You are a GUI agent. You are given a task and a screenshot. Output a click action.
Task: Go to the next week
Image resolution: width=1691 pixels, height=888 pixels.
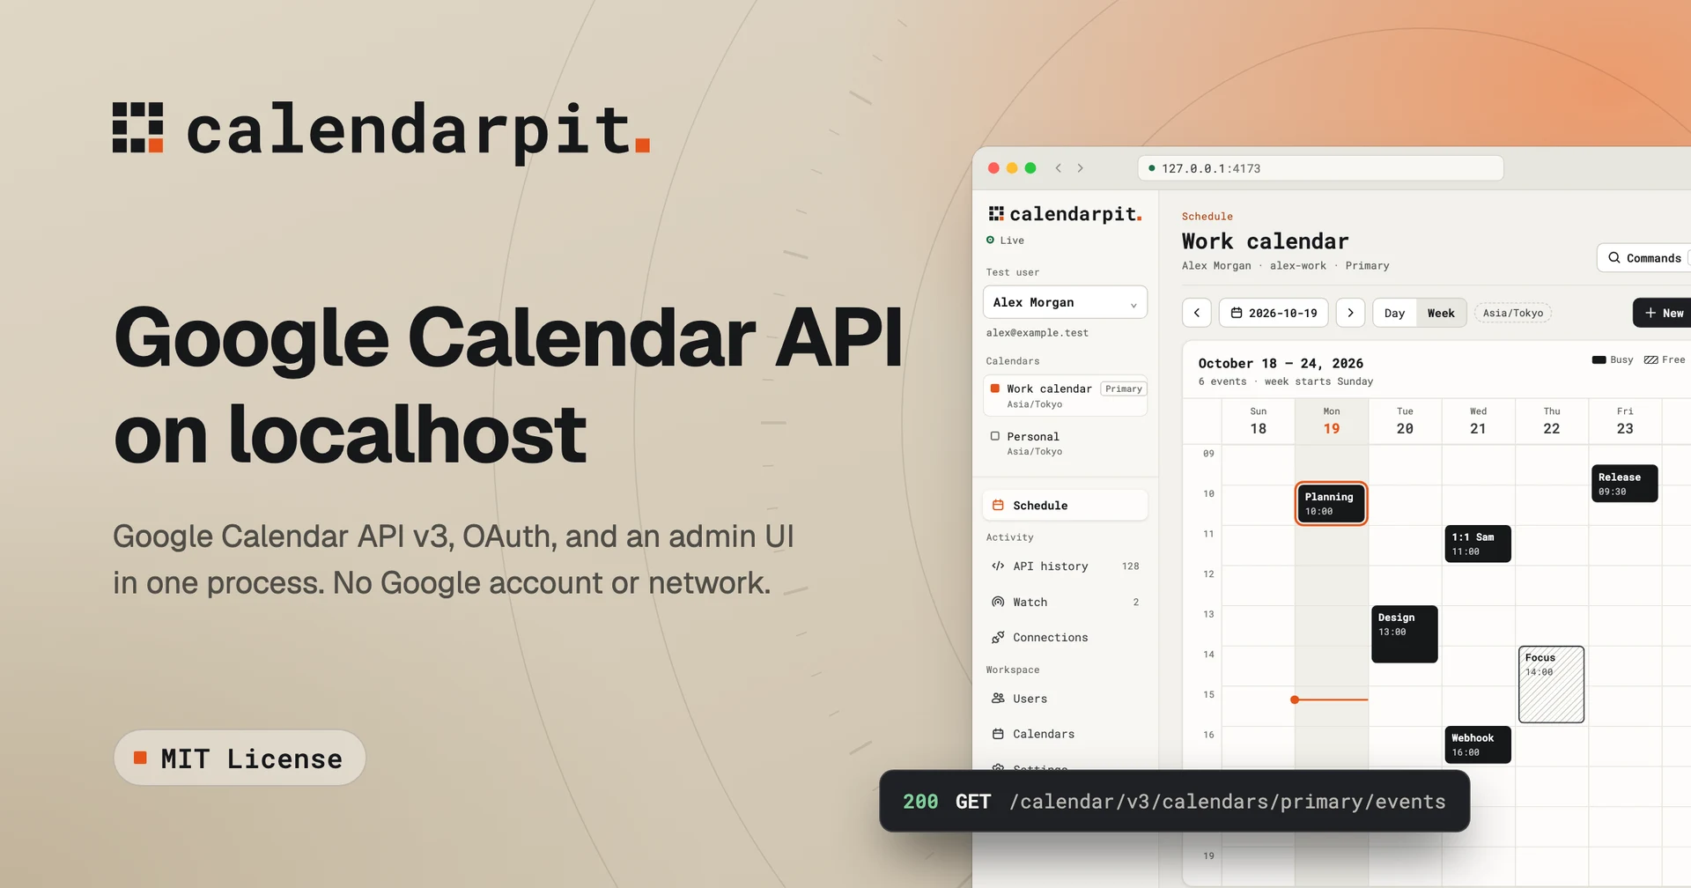1350,313
